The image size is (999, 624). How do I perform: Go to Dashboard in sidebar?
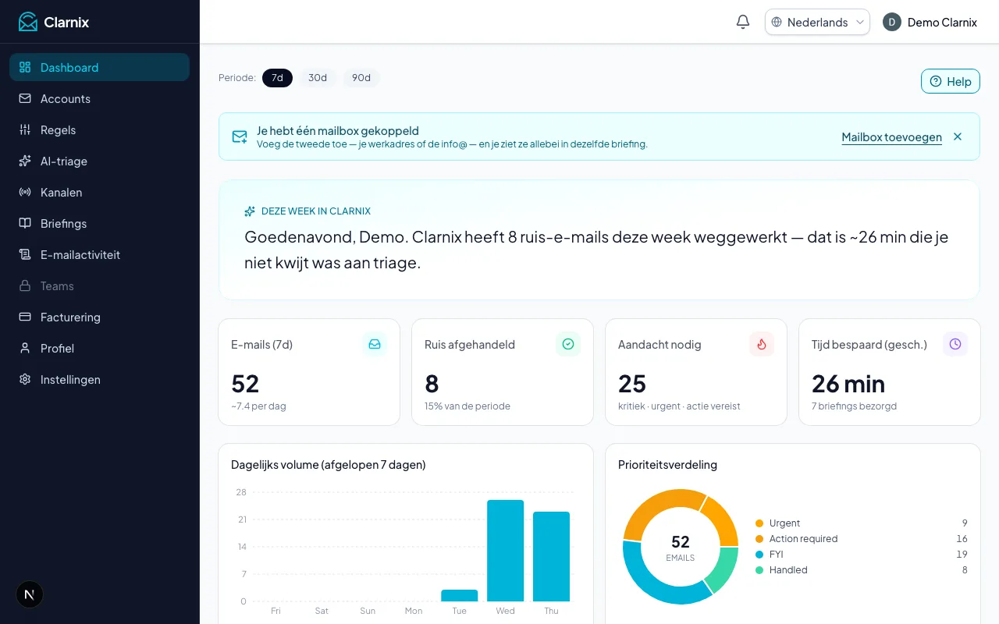click(x=99, y=67)
